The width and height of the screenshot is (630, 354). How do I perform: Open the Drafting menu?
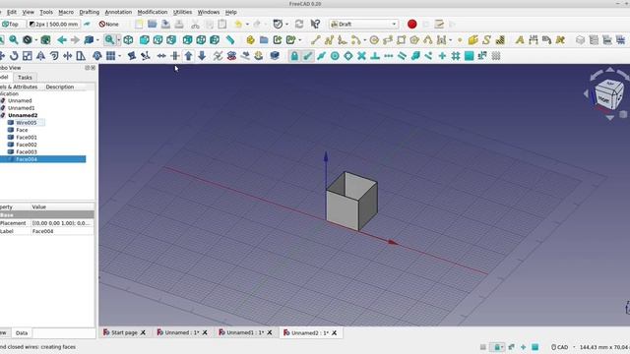click(90, 12)
